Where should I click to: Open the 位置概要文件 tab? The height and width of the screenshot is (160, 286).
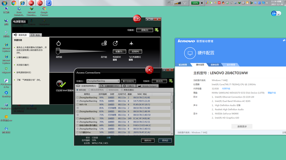[110, 86]
